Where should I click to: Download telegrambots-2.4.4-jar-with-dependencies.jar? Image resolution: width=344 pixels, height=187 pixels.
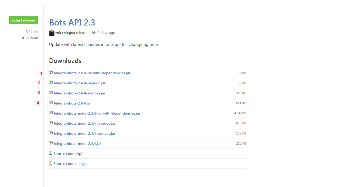point(92,73)
